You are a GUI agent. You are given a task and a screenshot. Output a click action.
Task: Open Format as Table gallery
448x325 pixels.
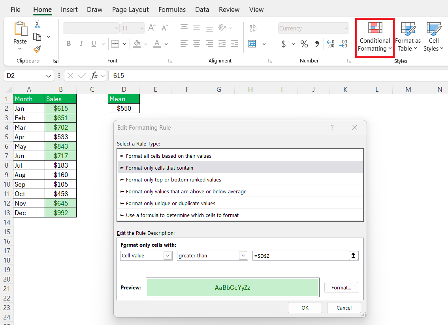coord(408,37)
